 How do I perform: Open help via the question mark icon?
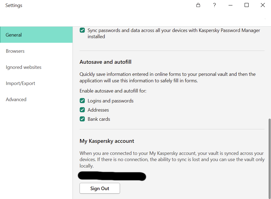[214, 5]
